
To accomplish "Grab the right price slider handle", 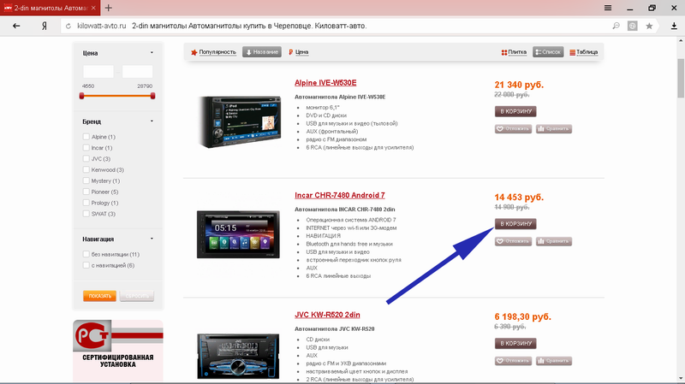I will [x=152, y=96].
